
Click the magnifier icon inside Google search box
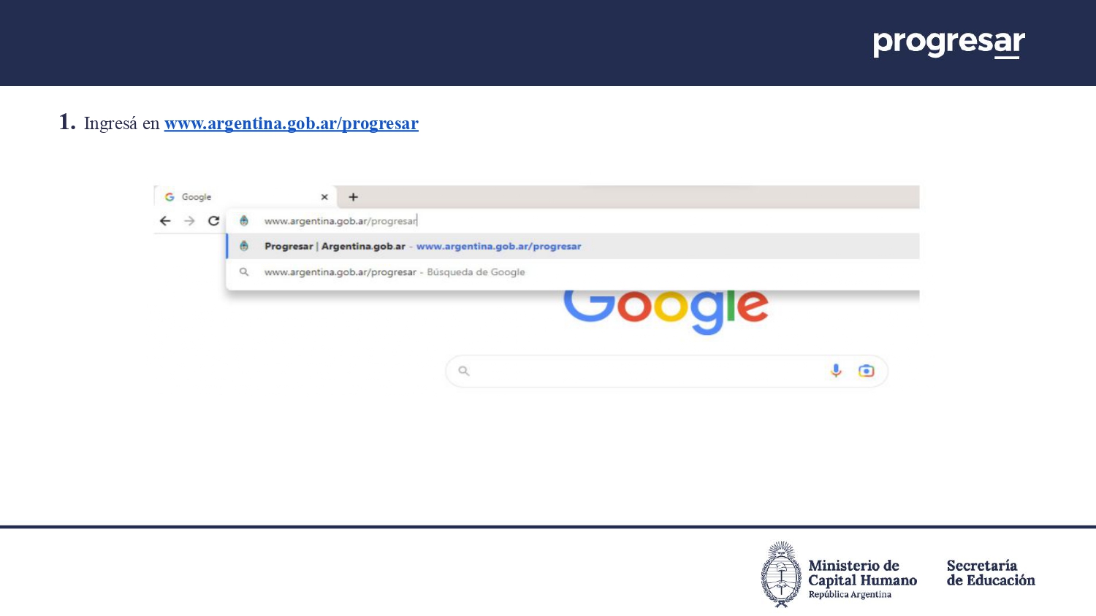pyautogui.click(x=463, y=371)
